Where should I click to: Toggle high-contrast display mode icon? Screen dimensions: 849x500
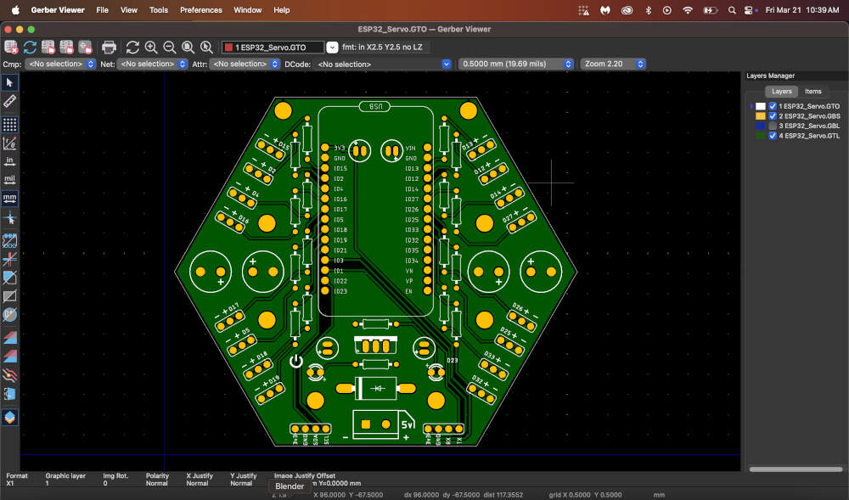[9, 374]
